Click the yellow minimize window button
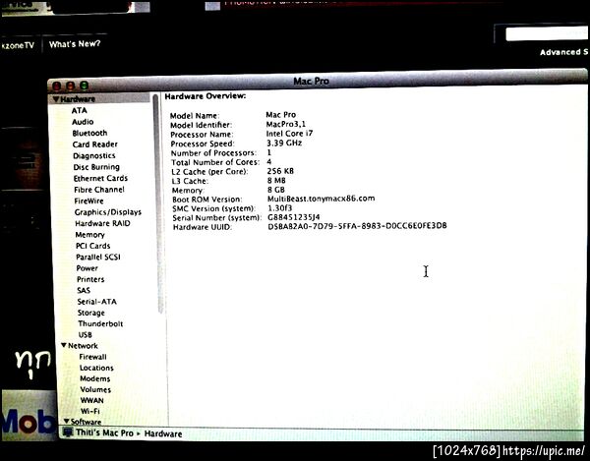The height and width of the screenshot is (461, 590). (x=71, y=86)
